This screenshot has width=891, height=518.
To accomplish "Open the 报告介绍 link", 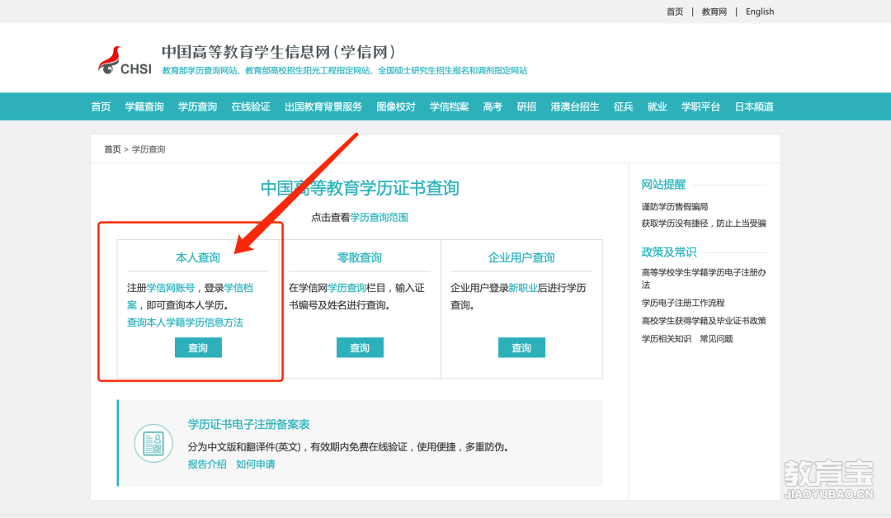I will pyautogui.click(x=207, y=464).
